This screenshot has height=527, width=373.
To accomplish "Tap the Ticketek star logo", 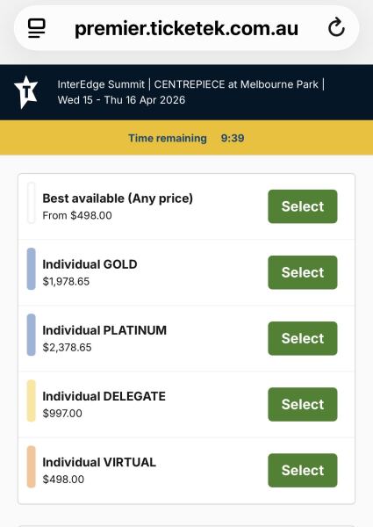I will [x=25, y=92].
